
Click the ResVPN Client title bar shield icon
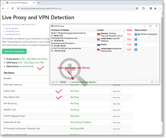point(52,26)
